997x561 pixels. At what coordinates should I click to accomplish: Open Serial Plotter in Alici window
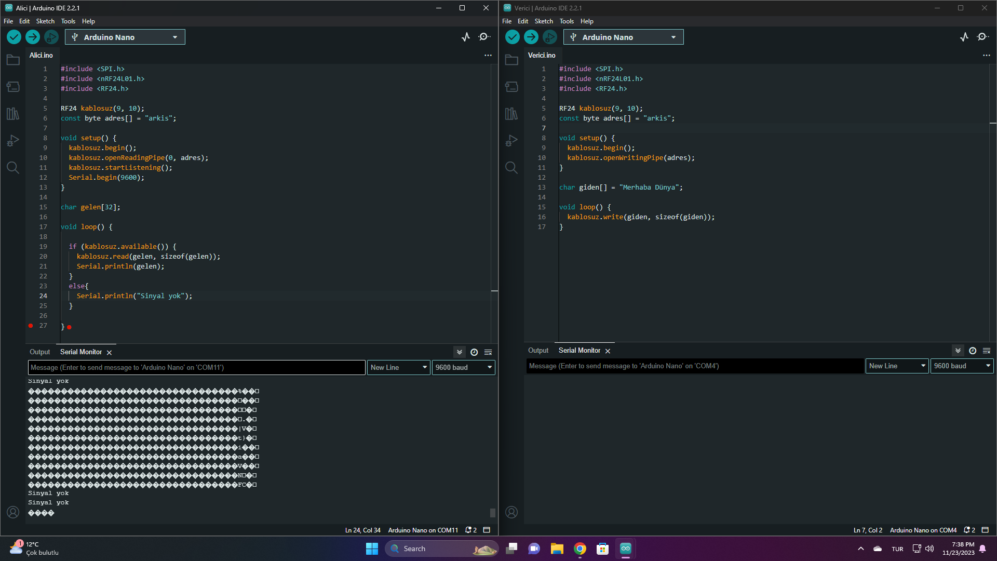click(466, 37)
